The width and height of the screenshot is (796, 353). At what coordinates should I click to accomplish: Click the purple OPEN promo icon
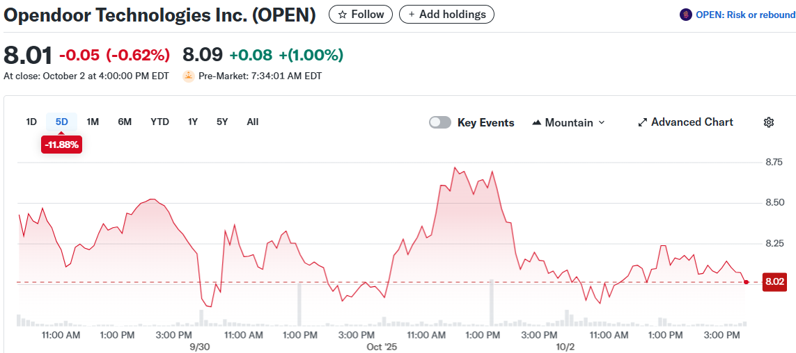(686, 15)
